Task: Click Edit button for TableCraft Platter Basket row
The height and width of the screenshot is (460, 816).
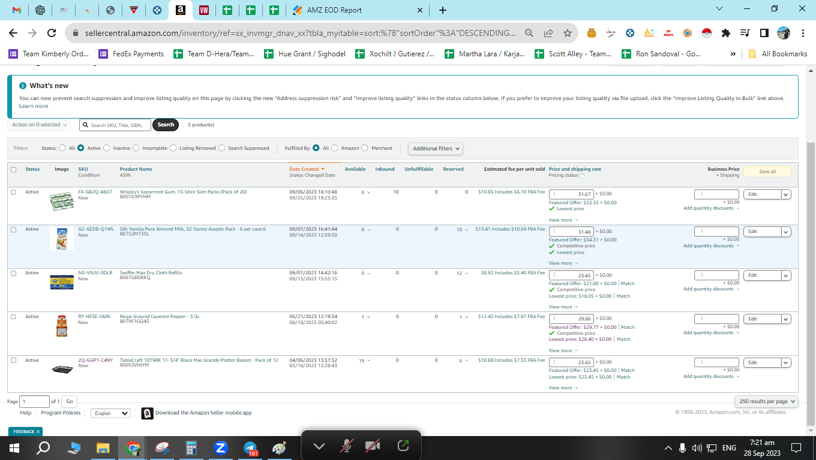Action: pos(762,363)
